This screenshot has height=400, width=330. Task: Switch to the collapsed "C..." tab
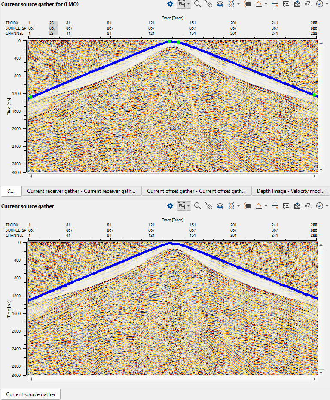tap(11, 191)
